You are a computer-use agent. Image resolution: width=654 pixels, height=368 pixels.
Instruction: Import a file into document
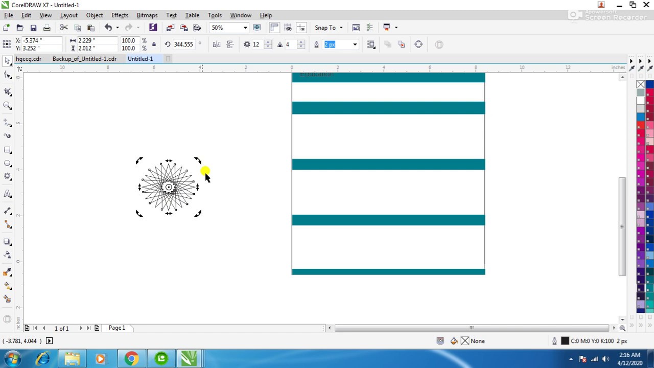[x=170, y=28]
